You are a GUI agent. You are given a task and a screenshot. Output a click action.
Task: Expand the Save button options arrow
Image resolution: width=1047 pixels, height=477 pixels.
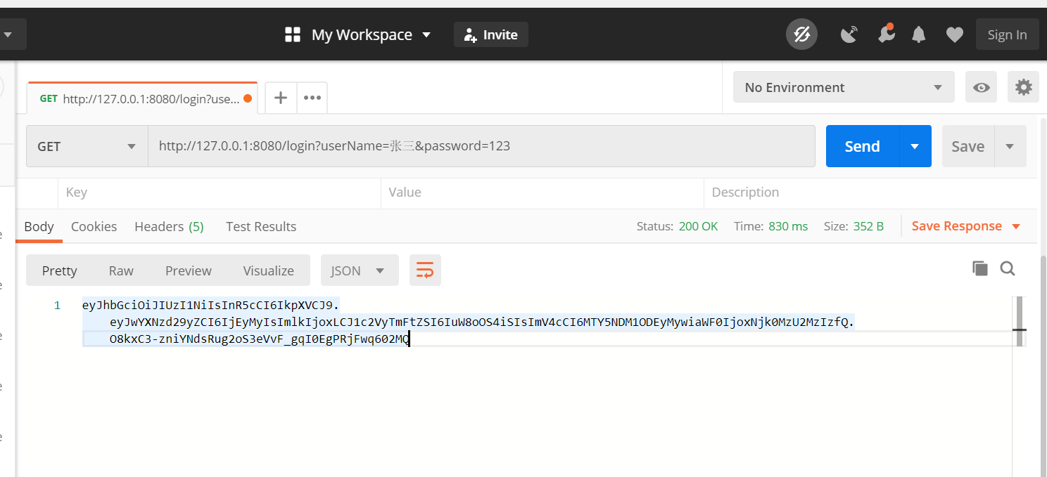[x=1010, y=146]
